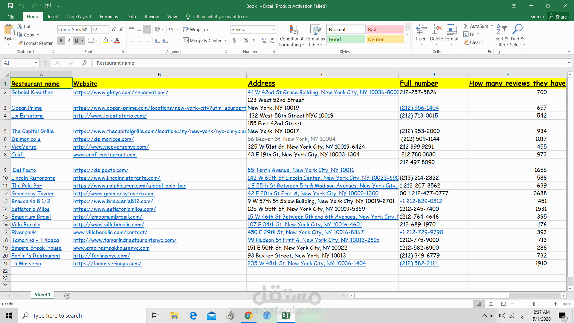Image resolution: width=574 pixels, height=323 pixels.
Task: Switch to the Data tab
Action: coord(131,17)
